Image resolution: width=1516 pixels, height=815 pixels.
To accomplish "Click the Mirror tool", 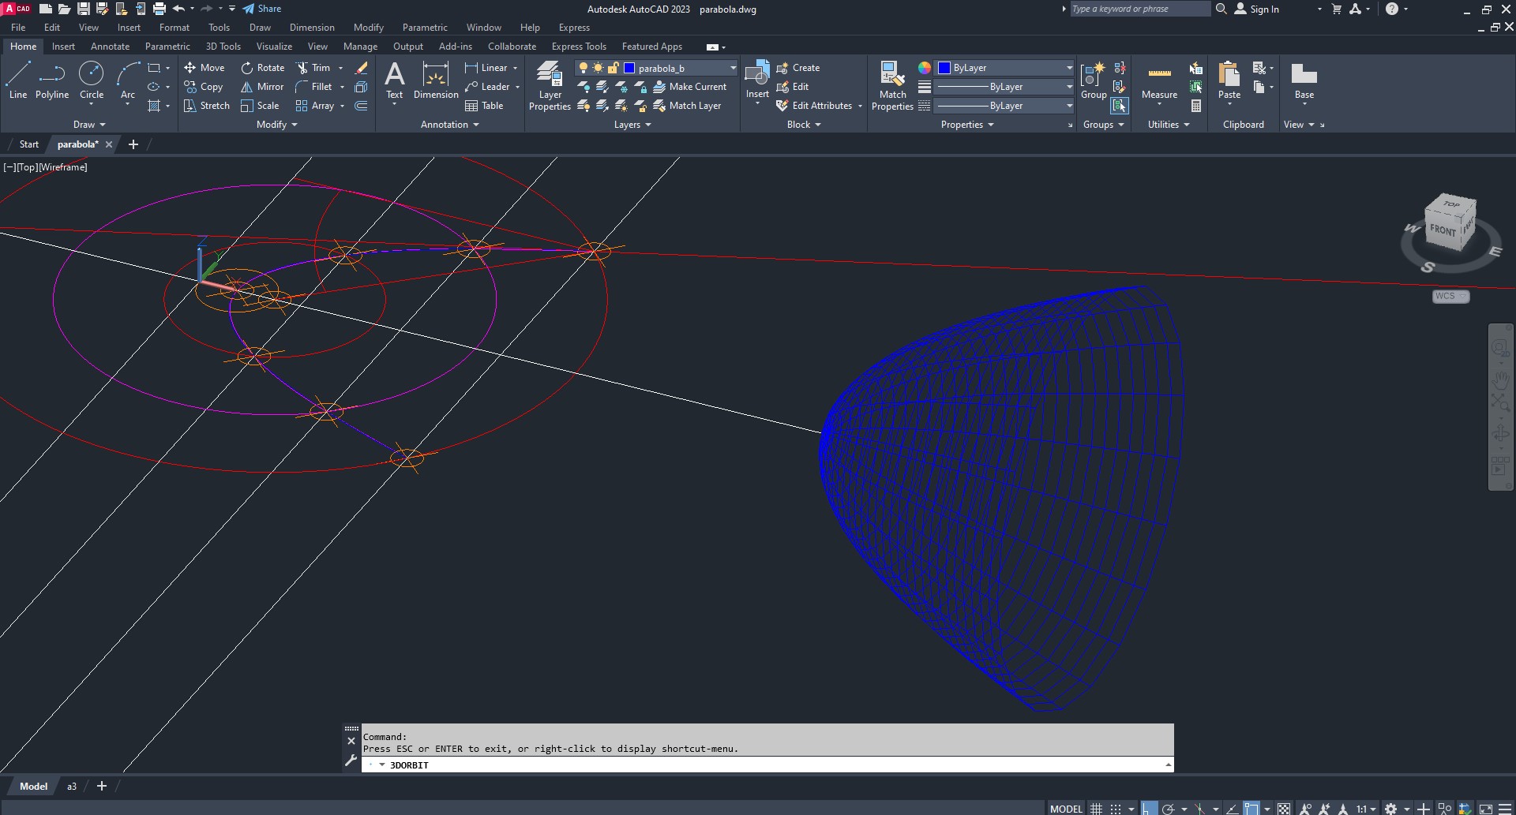I will (x=262, y=87).
